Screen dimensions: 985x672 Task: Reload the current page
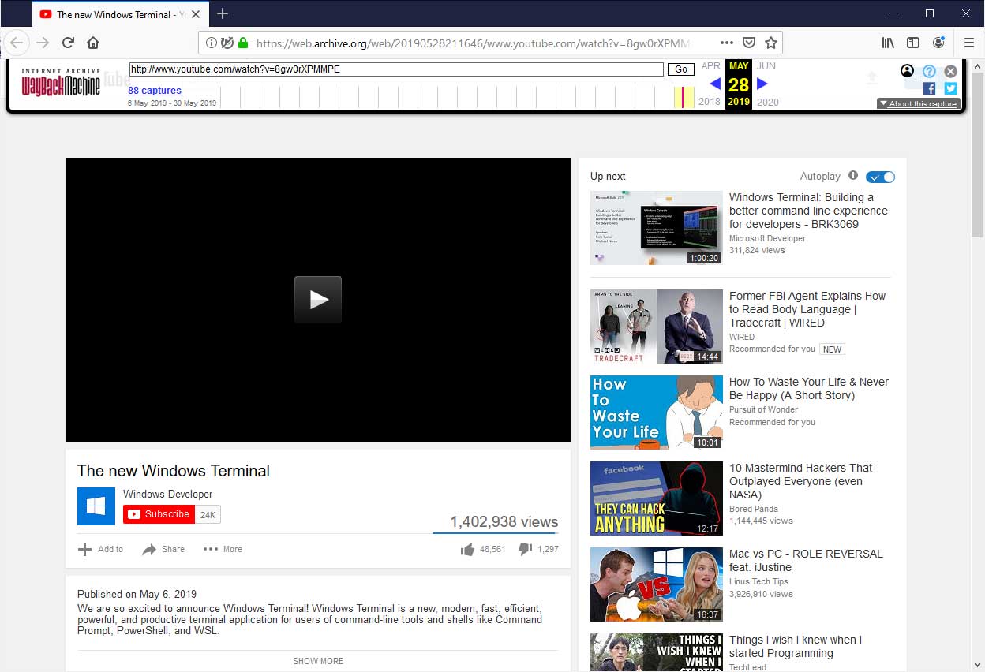click(x=68, y=43)
